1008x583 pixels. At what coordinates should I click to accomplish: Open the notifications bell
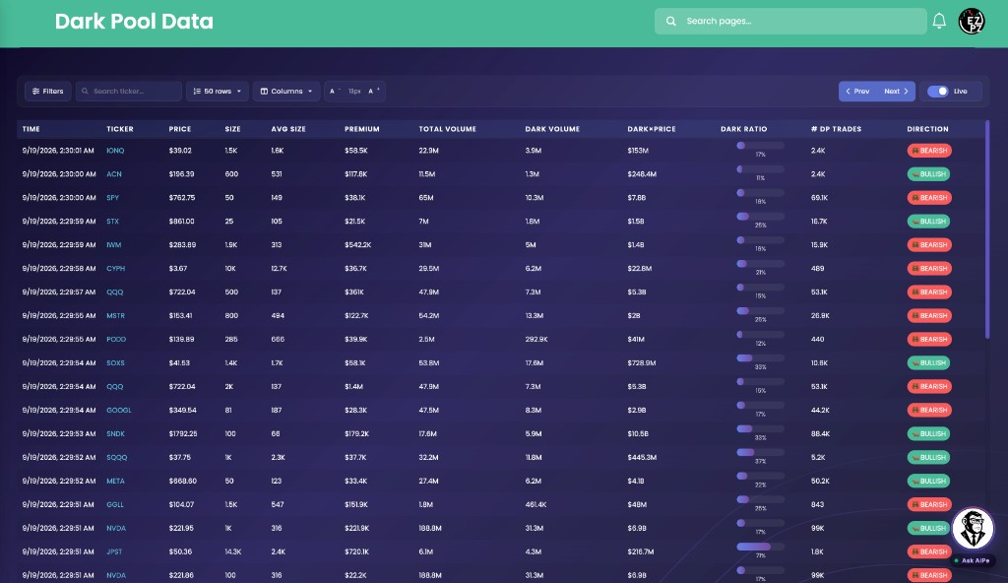coord(939,22)
